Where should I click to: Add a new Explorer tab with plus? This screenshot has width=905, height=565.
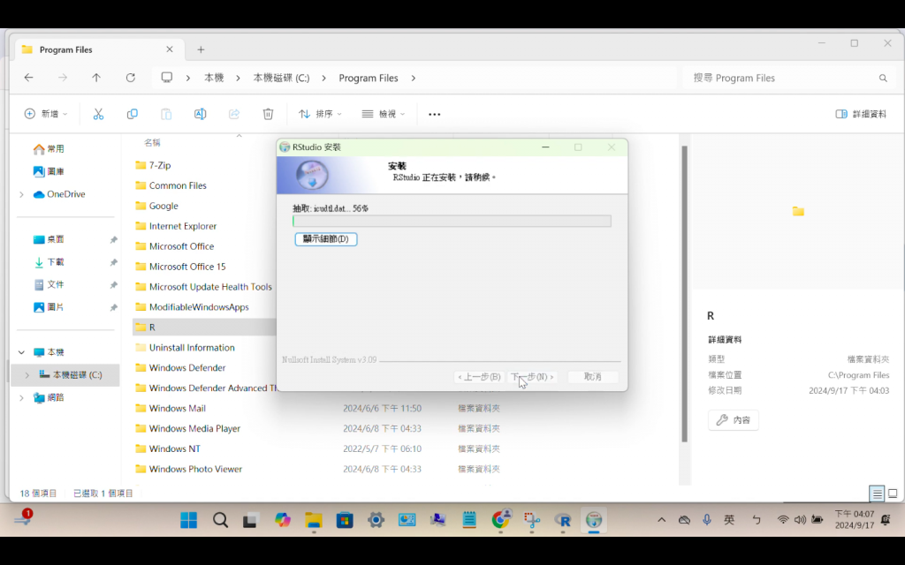click(201, 49)
